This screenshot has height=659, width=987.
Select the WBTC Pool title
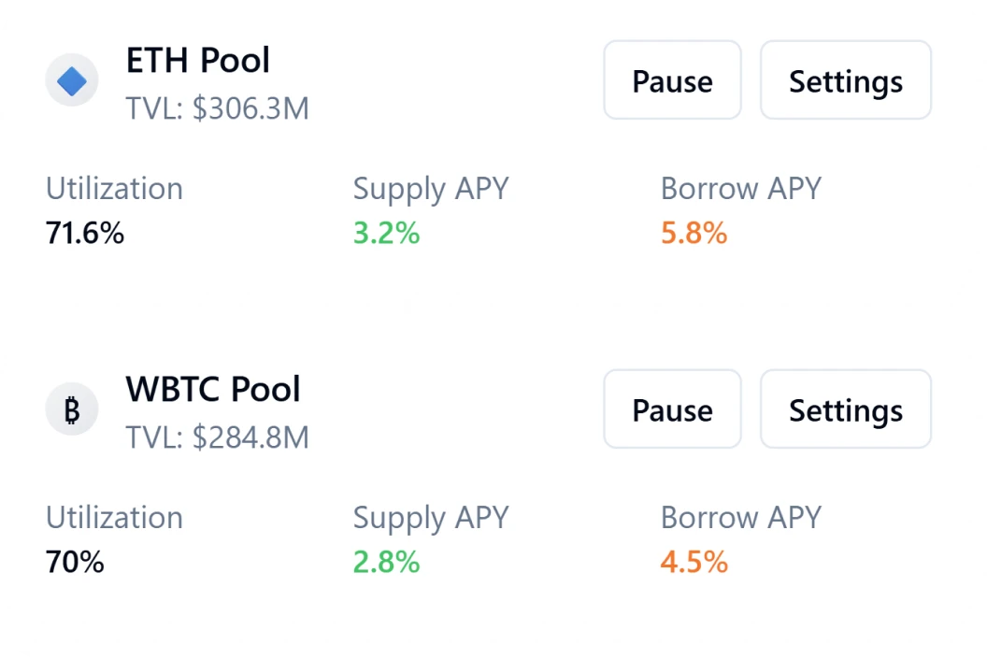click(x=212, y=389)
